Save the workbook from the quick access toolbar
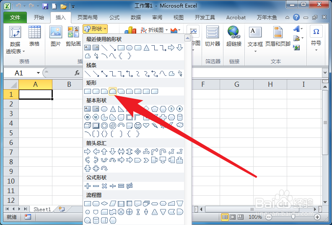 [x=45, y=6]
